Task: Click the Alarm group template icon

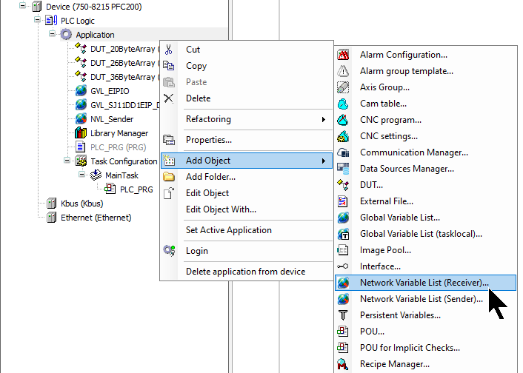Action: click(343, 71)
